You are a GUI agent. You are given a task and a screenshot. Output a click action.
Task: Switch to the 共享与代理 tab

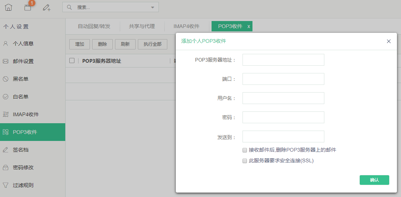point(142,26)
